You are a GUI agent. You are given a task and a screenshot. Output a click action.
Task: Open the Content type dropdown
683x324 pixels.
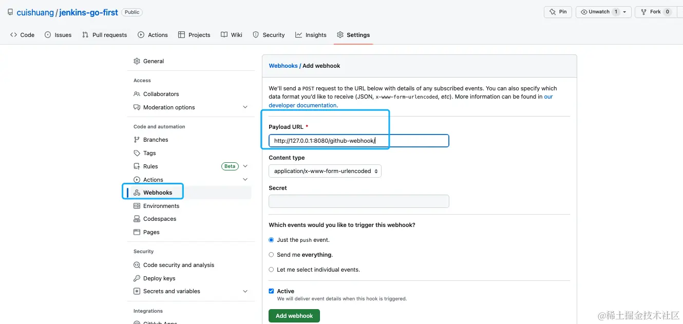325,171
